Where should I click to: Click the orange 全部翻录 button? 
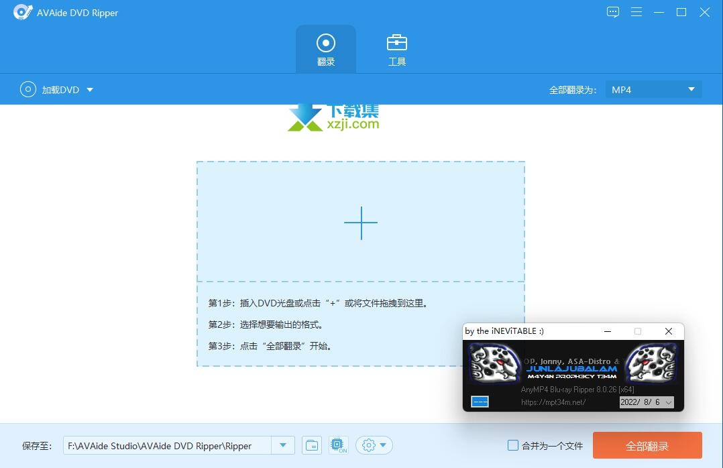click(x=647, y=445)
